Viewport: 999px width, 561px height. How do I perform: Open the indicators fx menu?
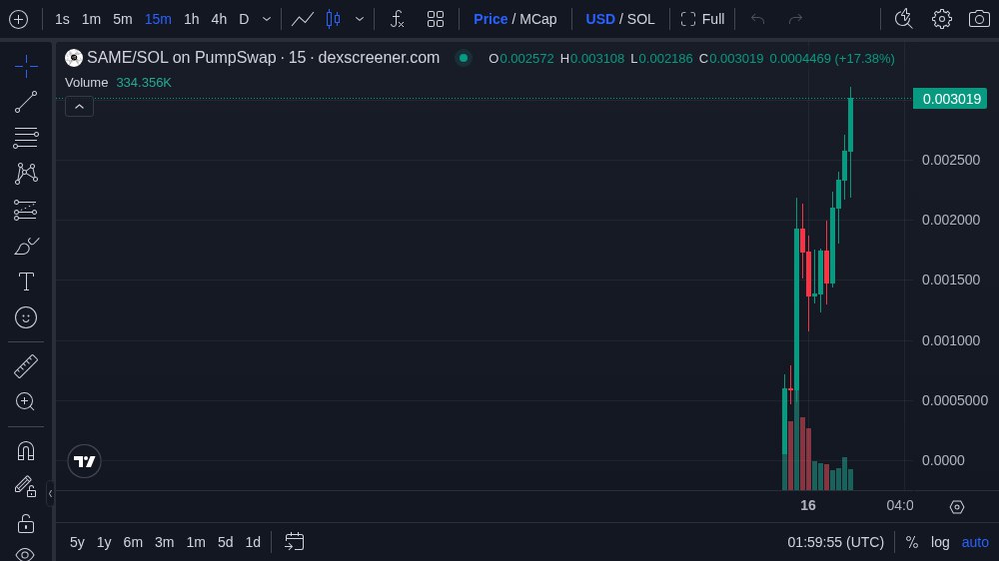tap(397, 19)
